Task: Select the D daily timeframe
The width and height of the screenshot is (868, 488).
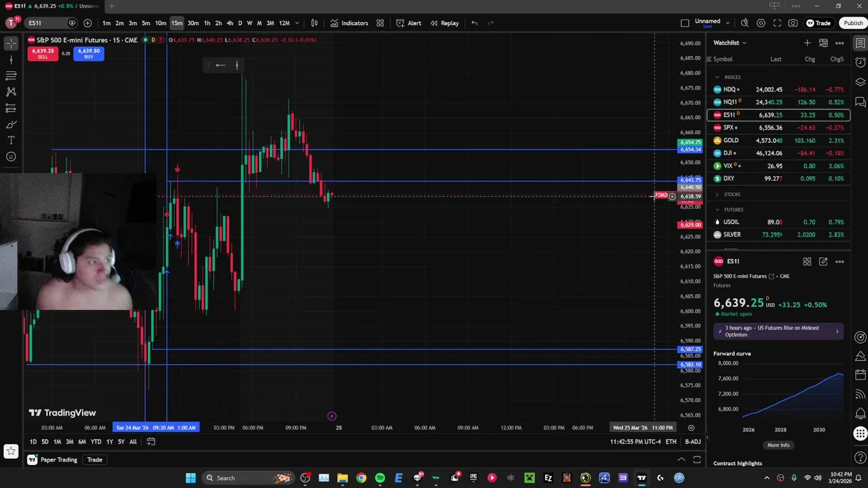Action: pos(239,23)
